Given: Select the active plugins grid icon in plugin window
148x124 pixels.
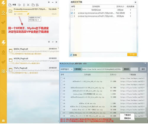Looking at the screenshot, I should (x=3, y=71).
